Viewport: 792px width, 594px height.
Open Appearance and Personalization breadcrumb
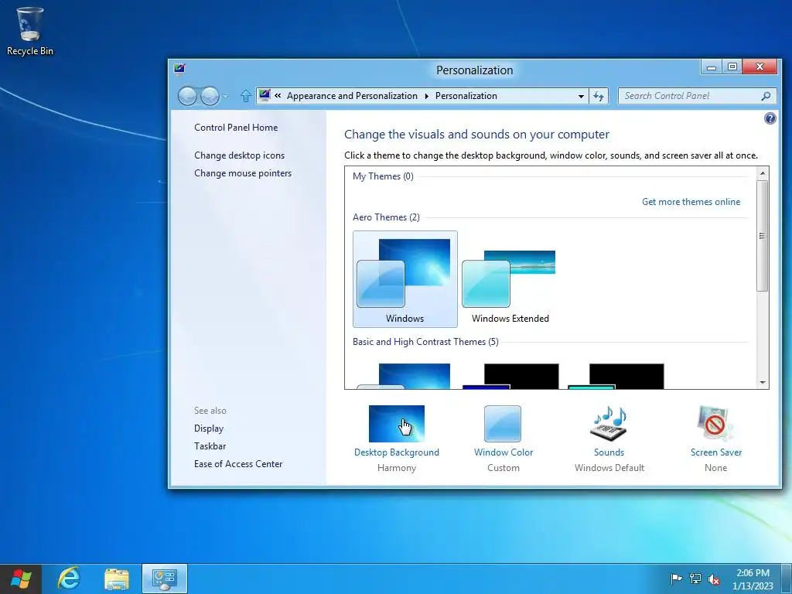352,96
